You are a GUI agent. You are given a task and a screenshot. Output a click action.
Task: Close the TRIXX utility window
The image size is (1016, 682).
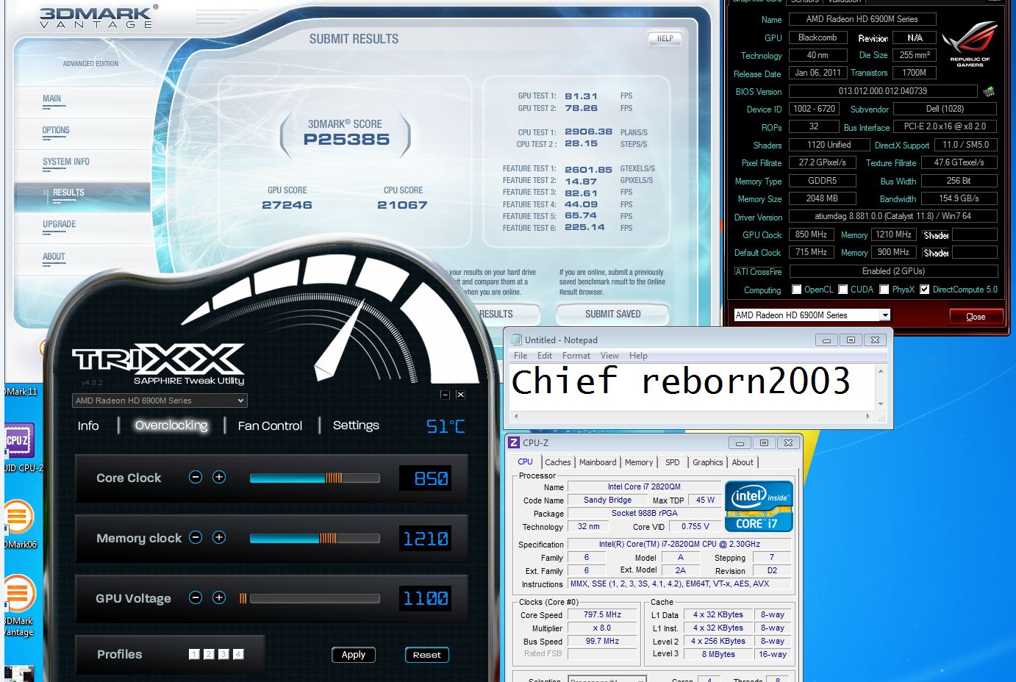[460, 395]
